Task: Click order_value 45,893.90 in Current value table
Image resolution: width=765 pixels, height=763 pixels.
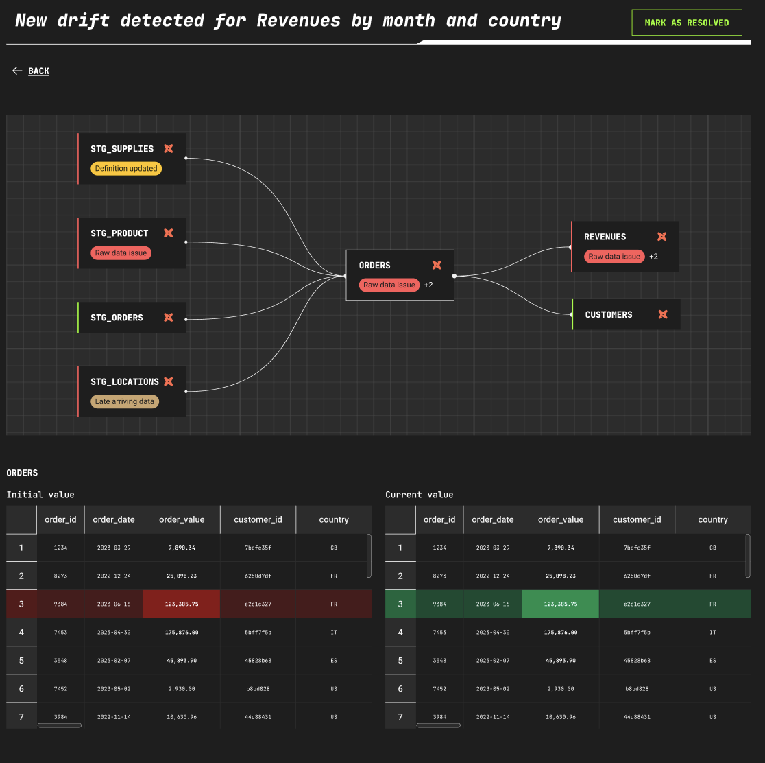Action: (561, 660)
